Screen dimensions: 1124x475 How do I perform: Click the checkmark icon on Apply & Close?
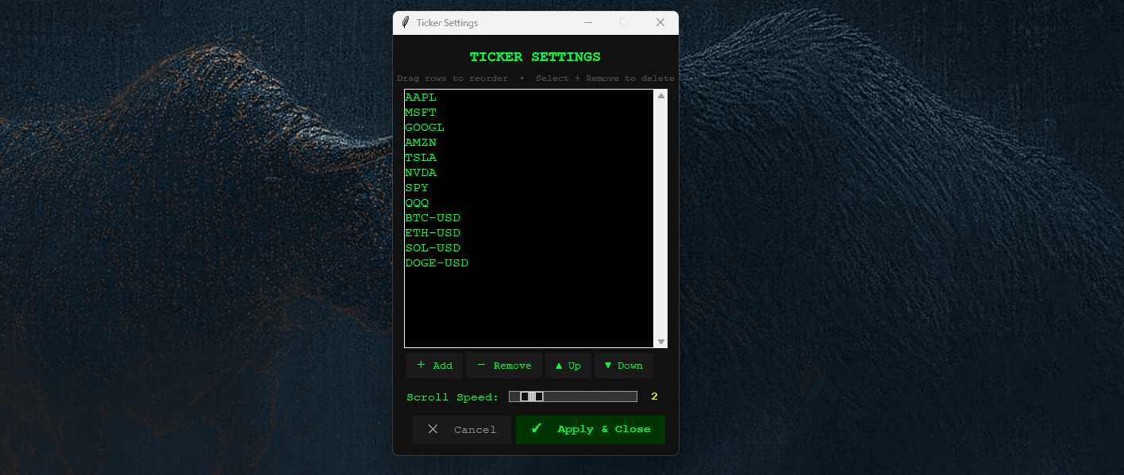pos(537,429)
